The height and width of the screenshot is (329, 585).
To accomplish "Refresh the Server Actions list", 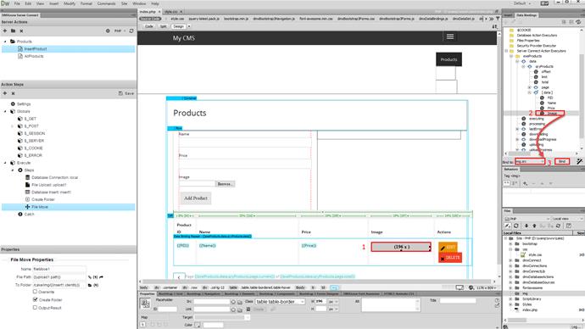I will tap(131, 31).
